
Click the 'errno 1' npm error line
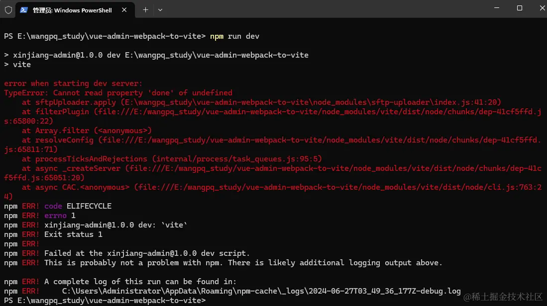coord(40,216)
